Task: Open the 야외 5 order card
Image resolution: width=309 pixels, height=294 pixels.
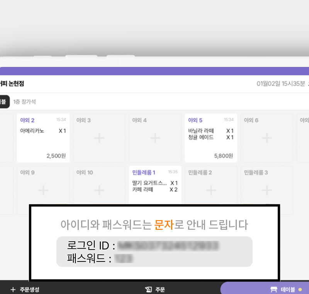Action: (211, 138)
